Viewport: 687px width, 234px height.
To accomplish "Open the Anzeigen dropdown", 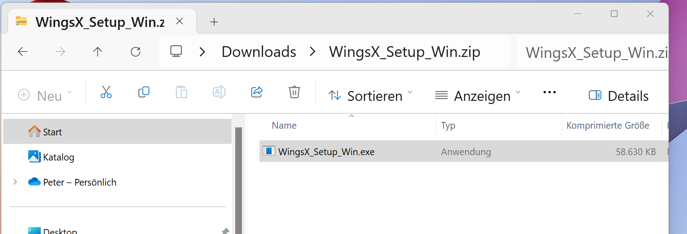I will (478, 95).
